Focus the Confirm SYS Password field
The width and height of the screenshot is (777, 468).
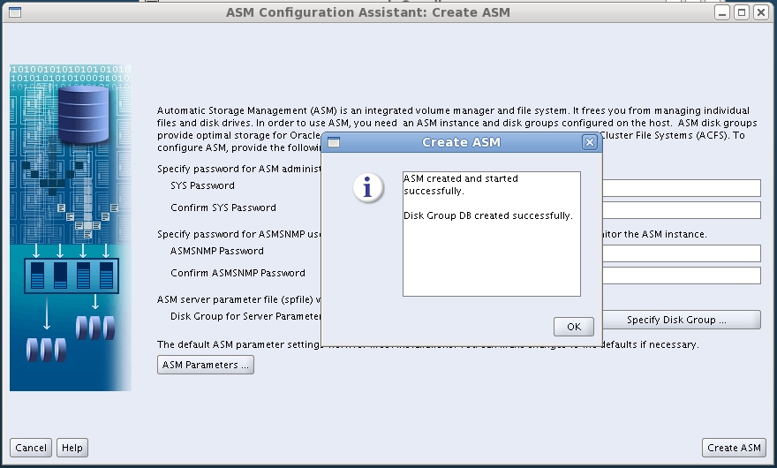[682, 209]
